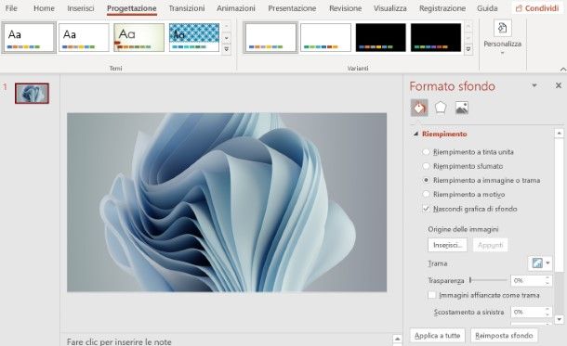Switch to the Transizioni tab
567x346 pixels.
pyautogui.click(x=187, y=8)
